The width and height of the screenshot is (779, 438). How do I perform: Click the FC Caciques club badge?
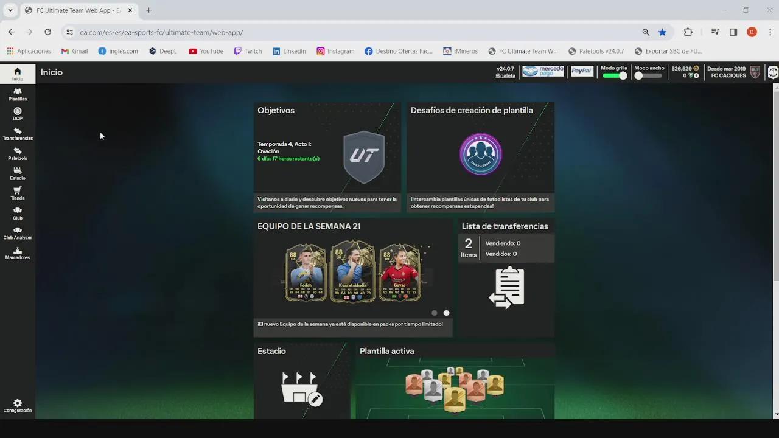(755, 72)
